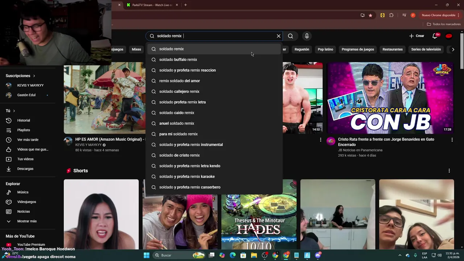The height and width of the screenshot is (261, 464).
Task: Choose suggestion 'para mi soldado remix'
Action: (x=214, y=134)
